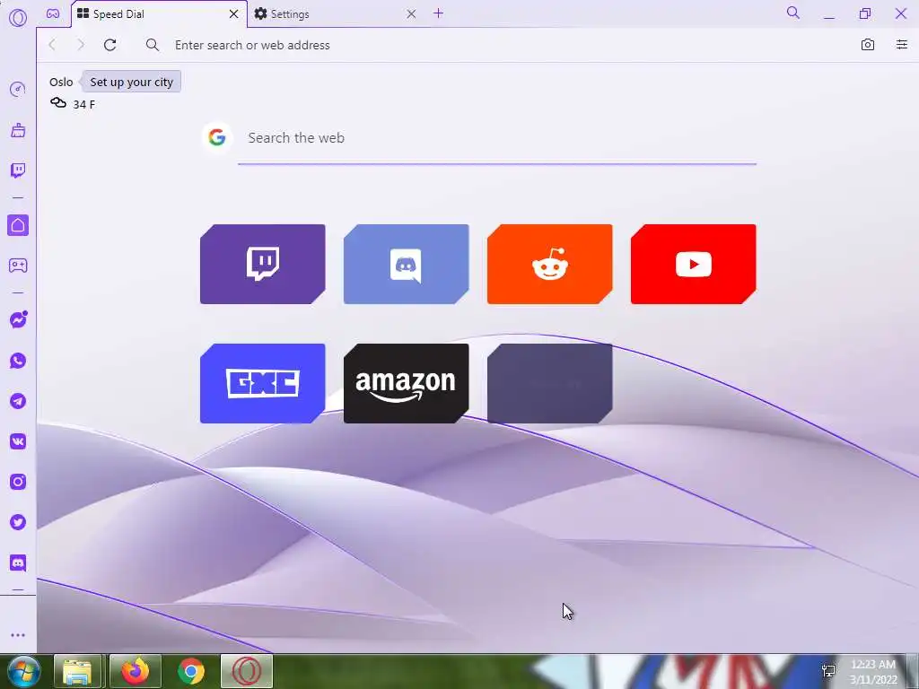Launch Chrome from the taskbar
This screenshot has height=689, width=919.
(191, 671)
